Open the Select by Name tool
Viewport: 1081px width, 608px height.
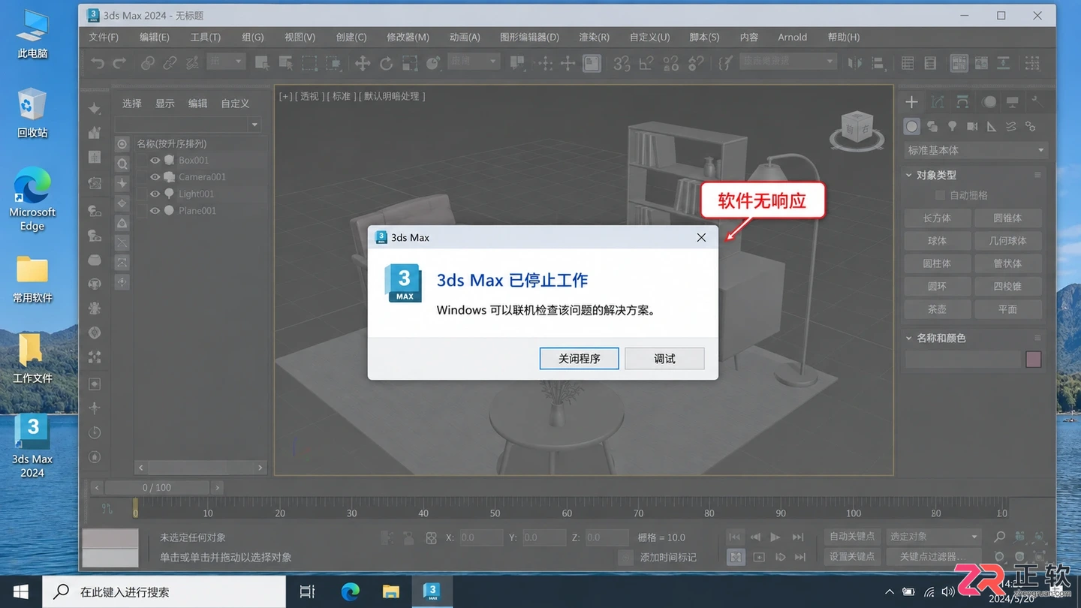click(x=285, y=63)
